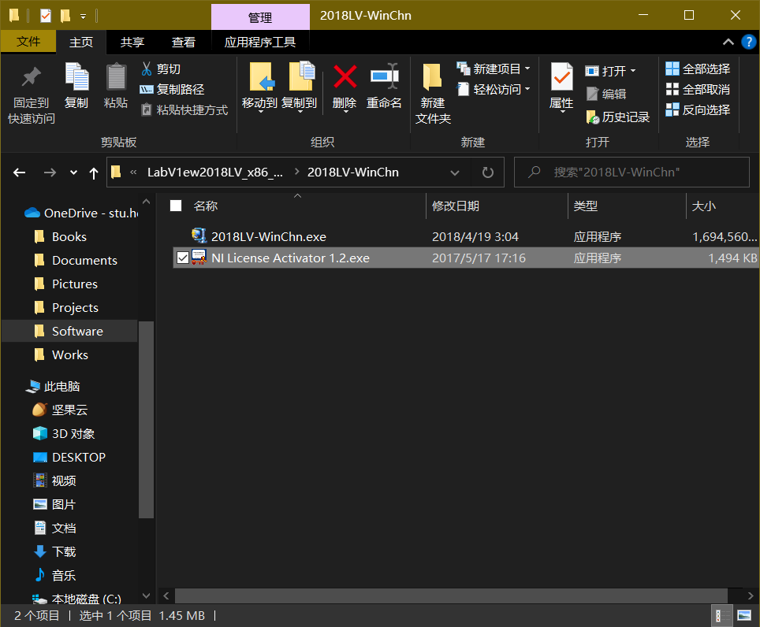Screen dimensions: 760x627
Task: Open Properties (属性) icon
Action: point(561,77)
